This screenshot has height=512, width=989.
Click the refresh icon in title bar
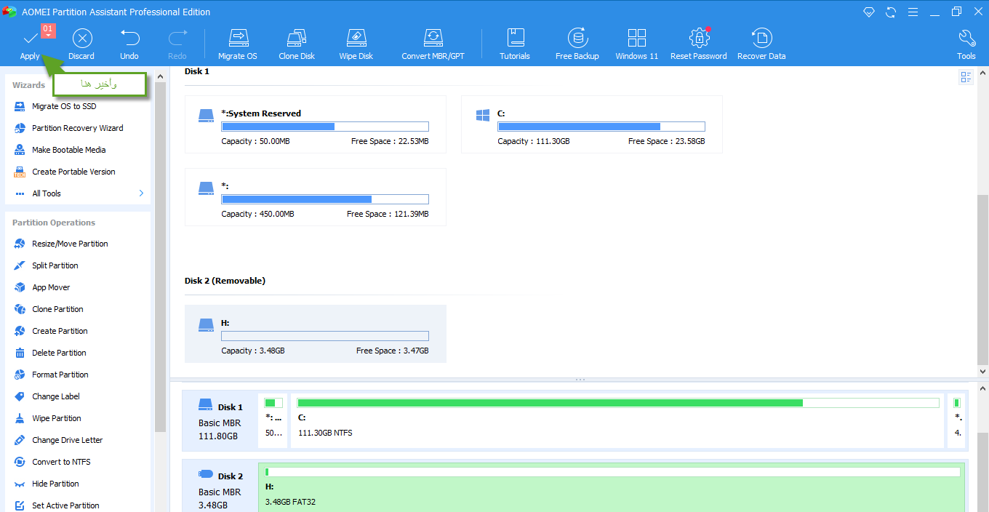(x=891, y=12)
